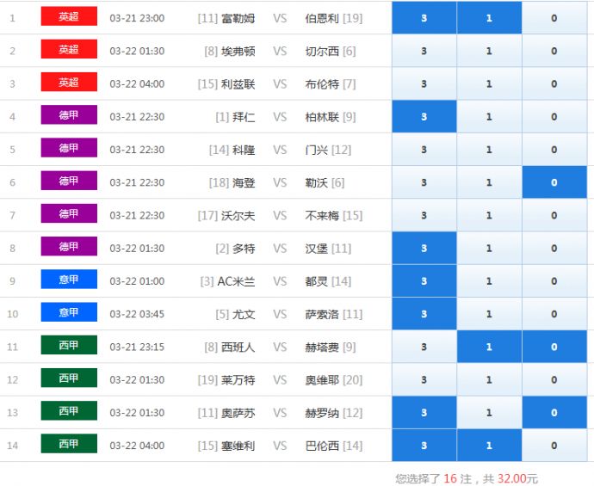The image size is (594, 486).
Task: Open the 切尔西 away team link
Action: (x=323, y=52)
